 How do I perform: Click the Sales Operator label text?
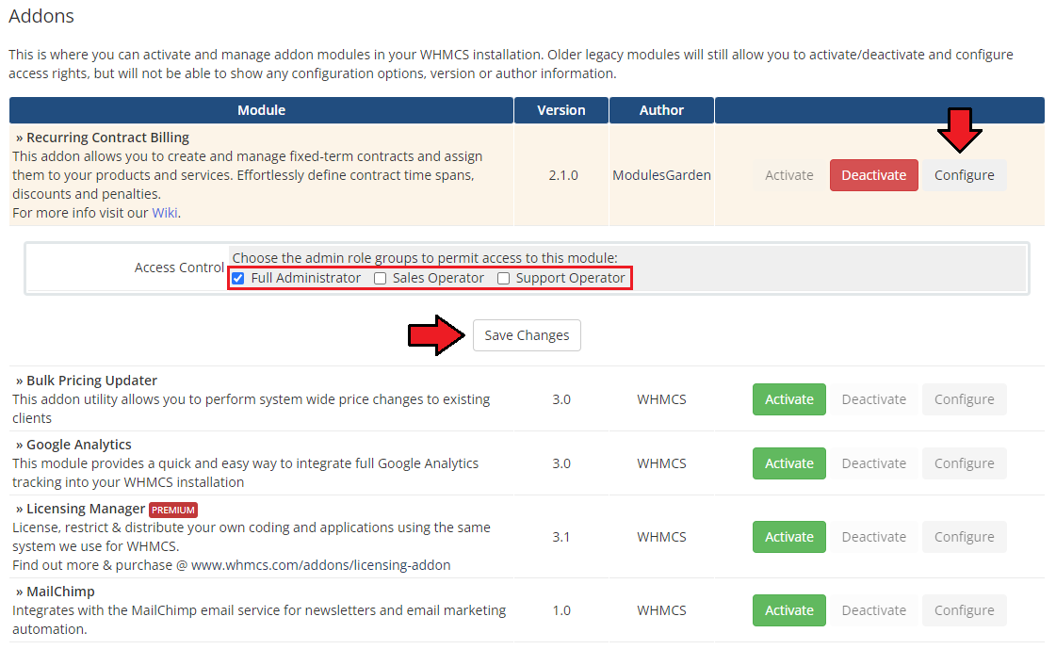tap(438, 278)
